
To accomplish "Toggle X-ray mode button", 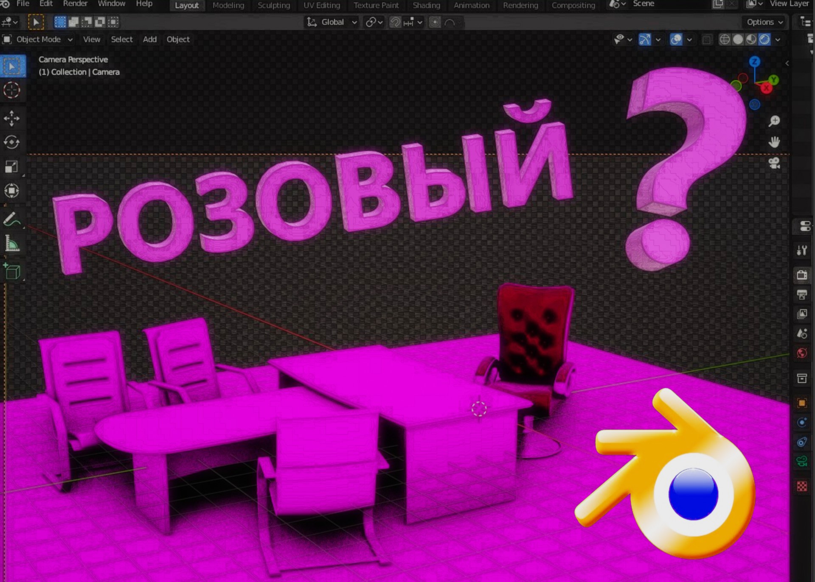I will 707,39.
